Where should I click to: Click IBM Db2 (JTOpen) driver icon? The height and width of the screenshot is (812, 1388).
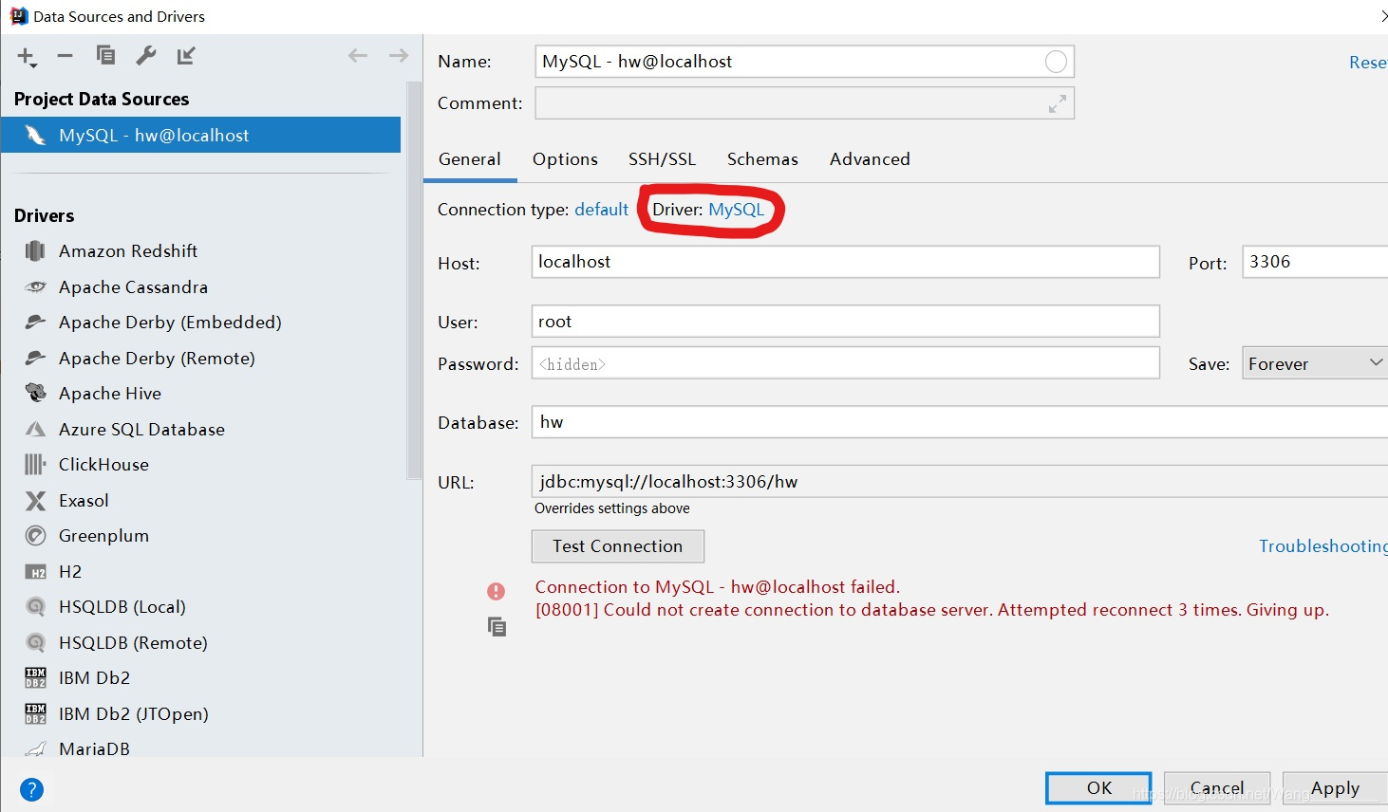click(35, 713)
